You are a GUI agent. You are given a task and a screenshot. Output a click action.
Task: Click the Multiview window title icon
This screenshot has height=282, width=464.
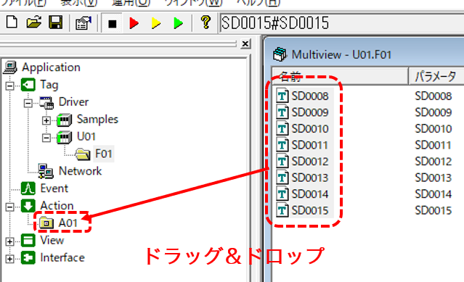(x=280, y=54)
